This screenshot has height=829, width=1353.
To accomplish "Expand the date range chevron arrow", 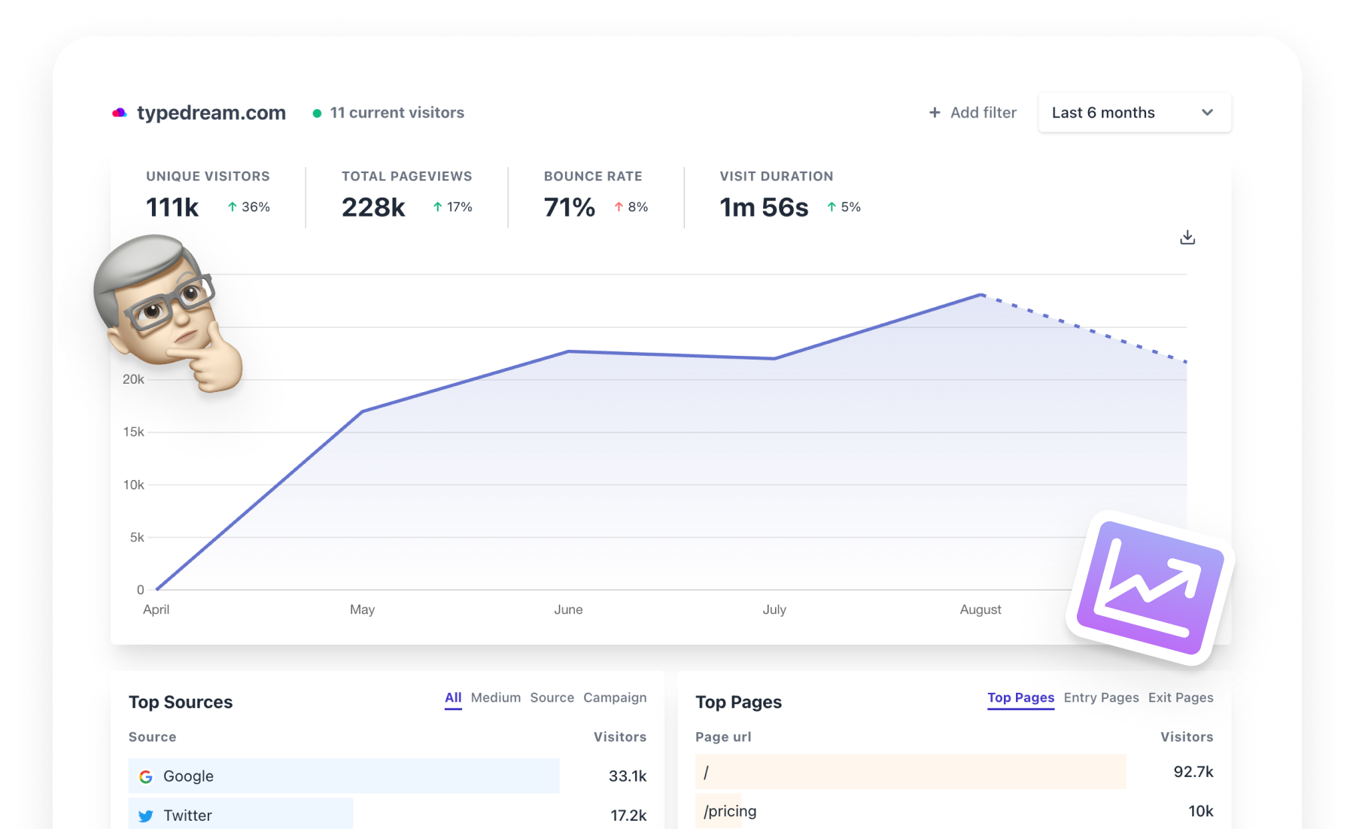I will click(1207, 112).
